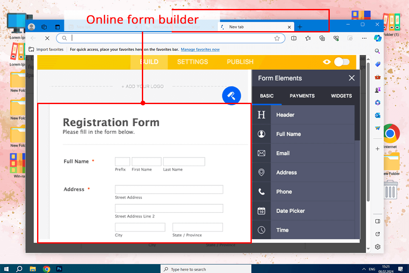The image size is (409, 273).
Task: Open the tab actions menu icon
Action: [58, 26]
